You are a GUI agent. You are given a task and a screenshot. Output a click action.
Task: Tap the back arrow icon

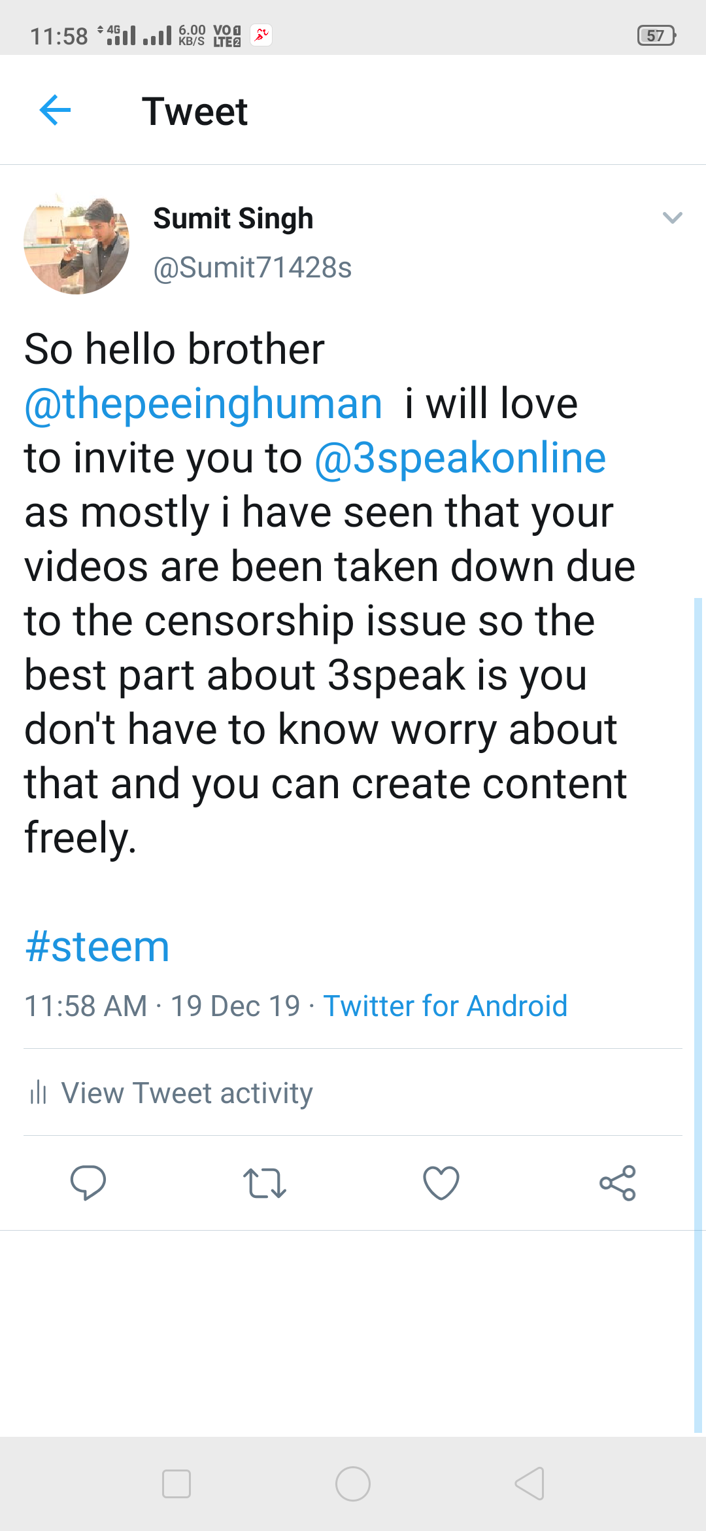point(55,110)
